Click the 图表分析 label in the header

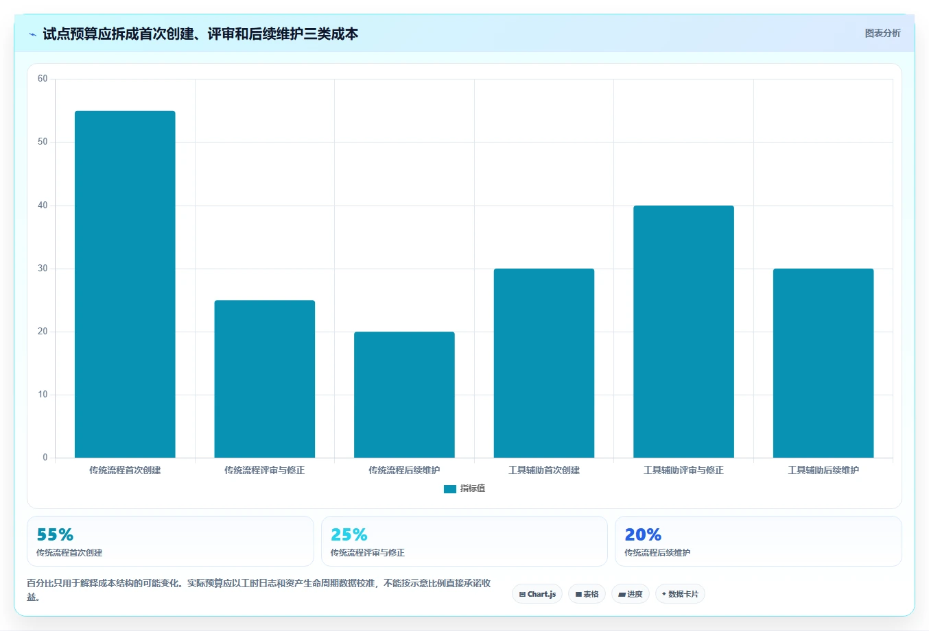[882, 33]
